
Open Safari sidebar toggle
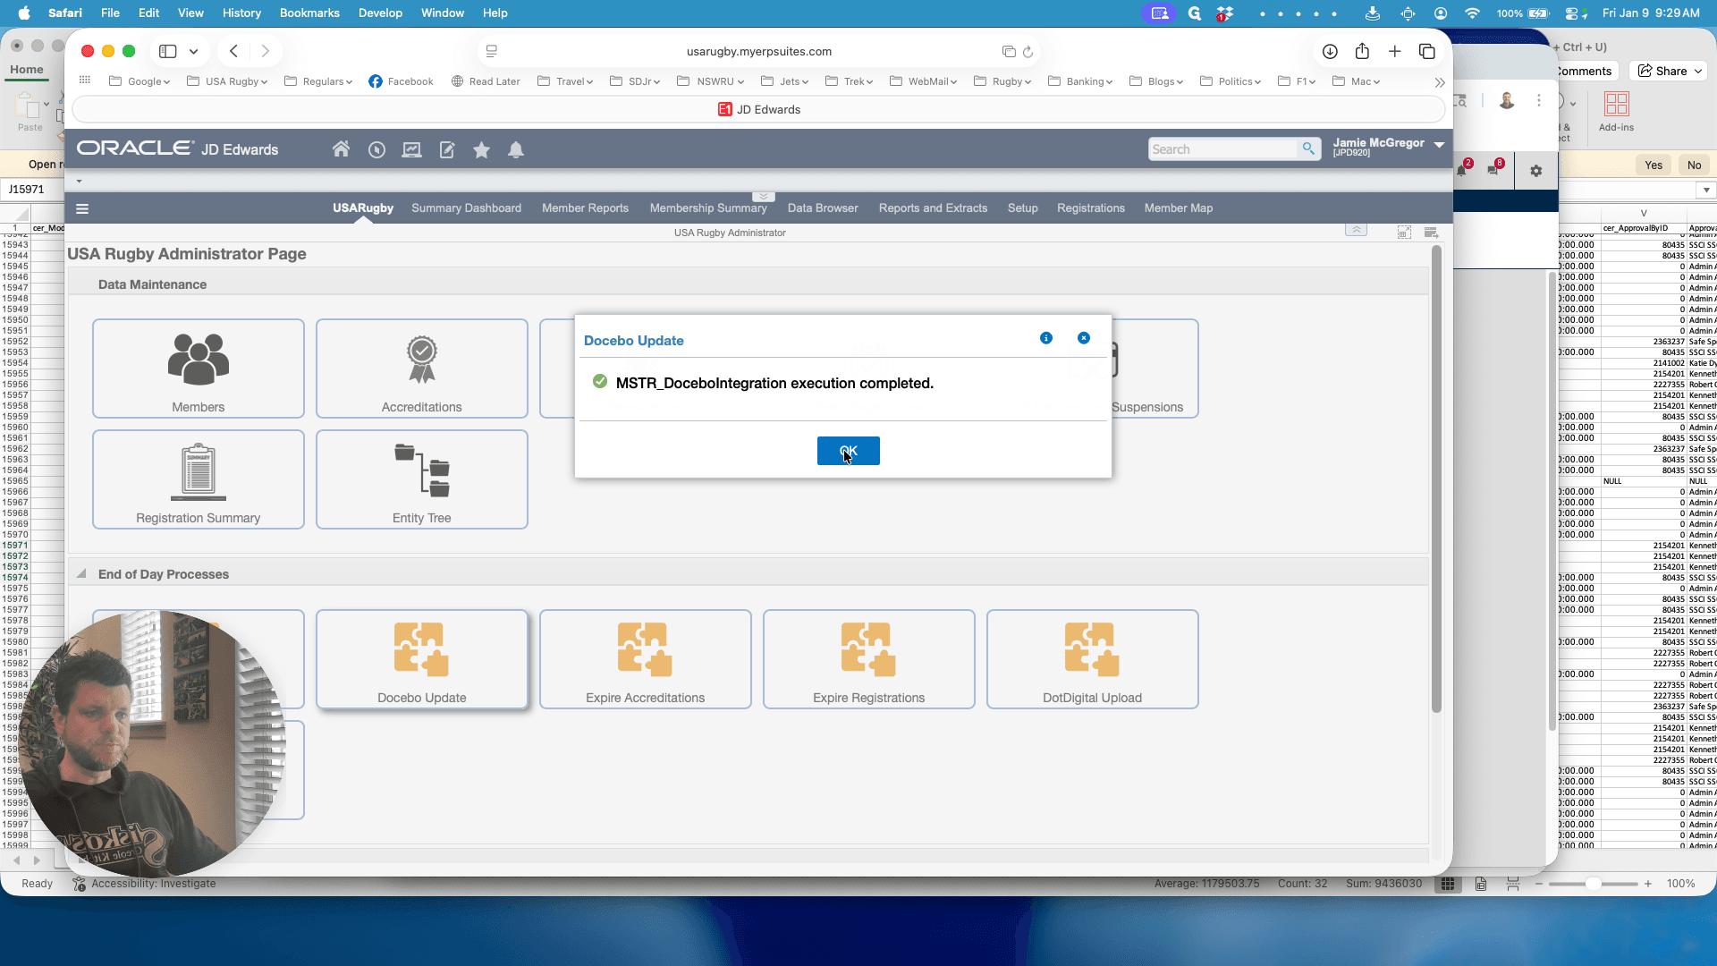tap(167, 51)
